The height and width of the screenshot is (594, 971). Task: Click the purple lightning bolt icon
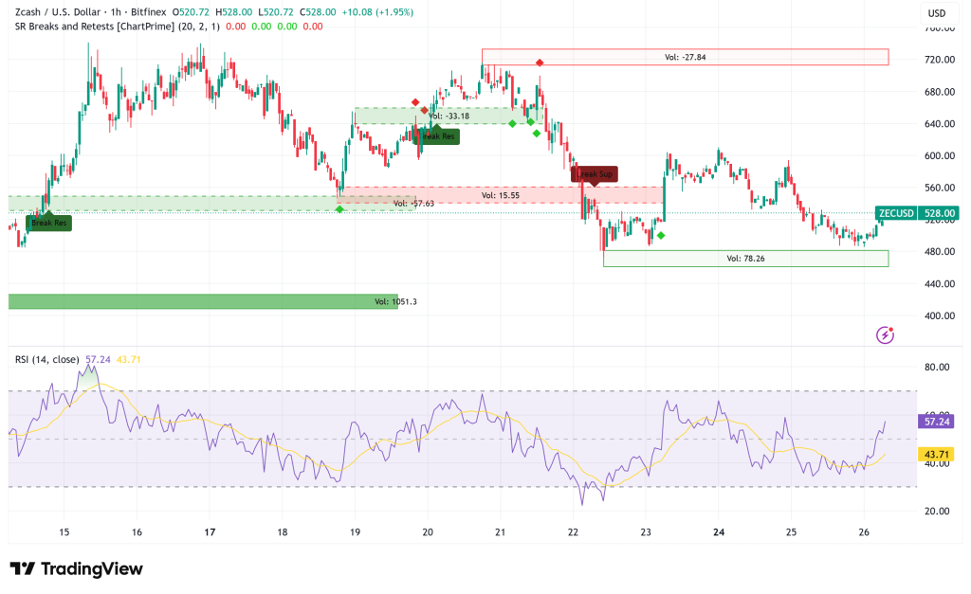[885, 334]
